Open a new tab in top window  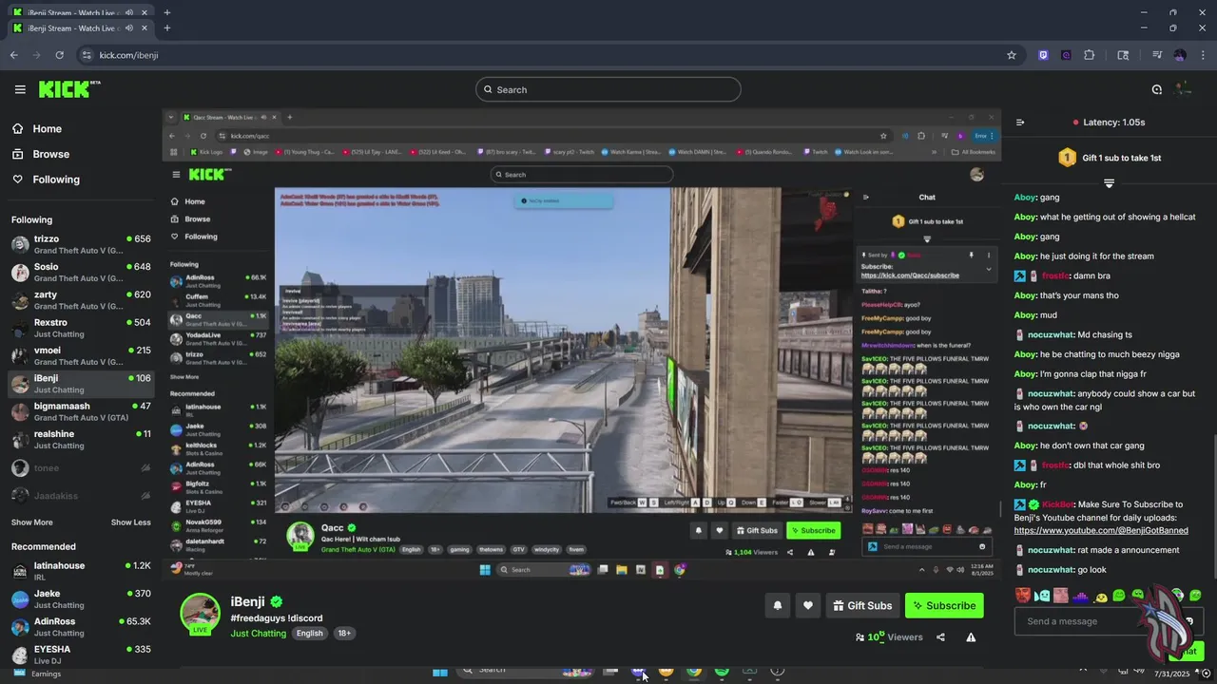pos(167,12)
